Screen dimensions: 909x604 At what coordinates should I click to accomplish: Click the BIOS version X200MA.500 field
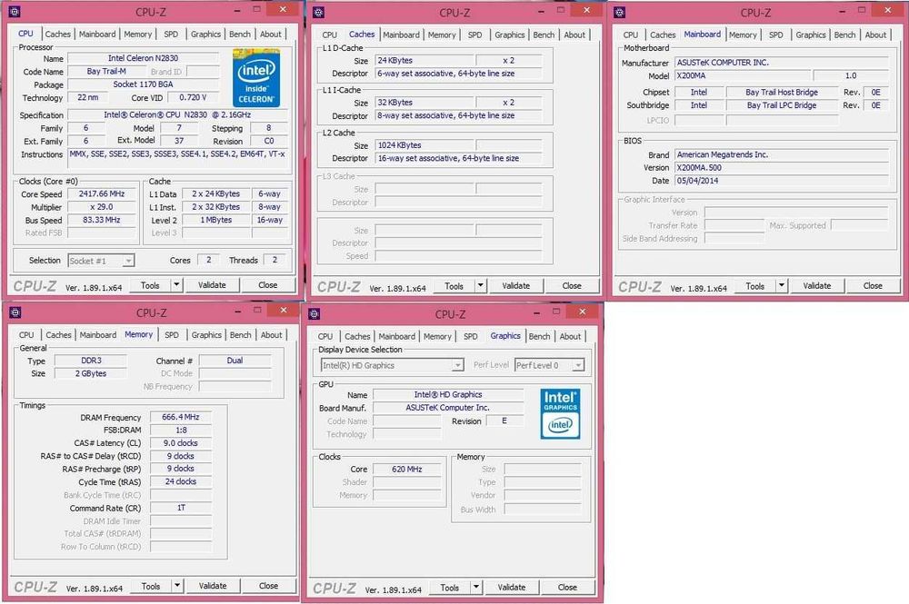coord(782,168)
